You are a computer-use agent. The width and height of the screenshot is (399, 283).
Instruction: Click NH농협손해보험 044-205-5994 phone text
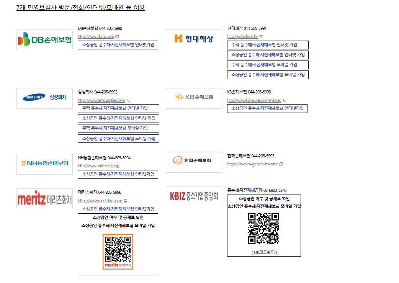coord(104,158)
